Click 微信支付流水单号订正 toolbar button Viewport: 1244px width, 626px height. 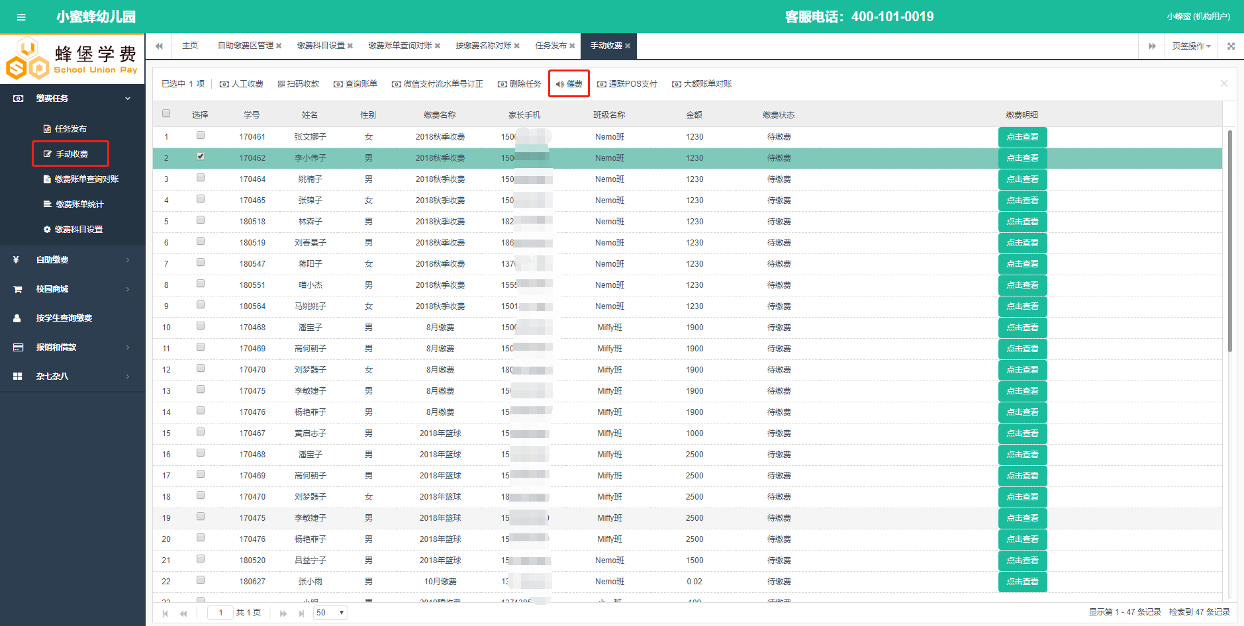pos(438,84)
